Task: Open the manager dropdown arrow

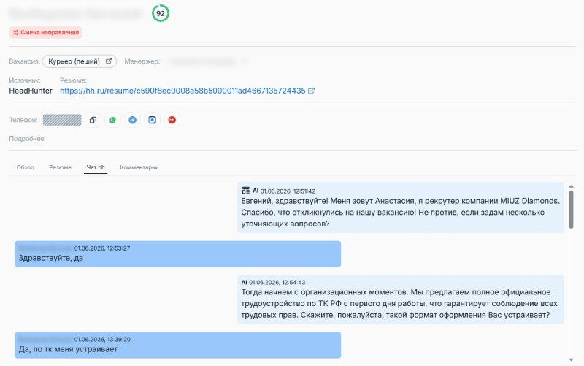Action: (x=245, y=61)
